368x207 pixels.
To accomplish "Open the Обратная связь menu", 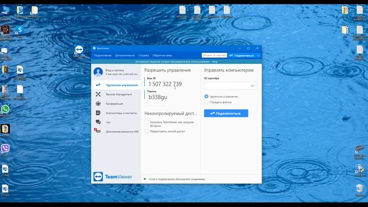I will 162,55.
